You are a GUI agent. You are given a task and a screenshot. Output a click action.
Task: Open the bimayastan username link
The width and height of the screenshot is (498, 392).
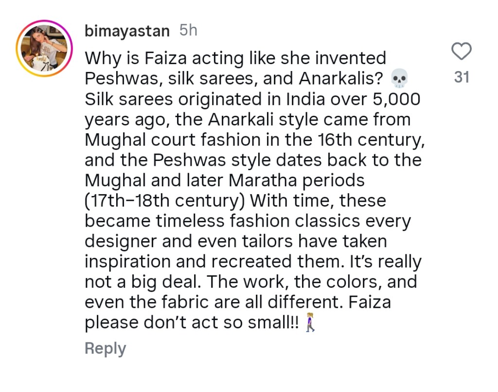[127, 31]
